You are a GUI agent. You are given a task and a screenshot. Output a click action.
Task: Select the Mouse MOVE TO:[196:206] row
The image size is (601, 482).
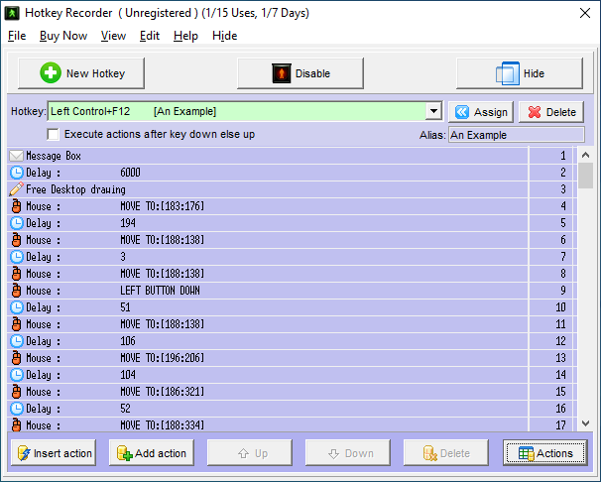click(x=268, y=358)
